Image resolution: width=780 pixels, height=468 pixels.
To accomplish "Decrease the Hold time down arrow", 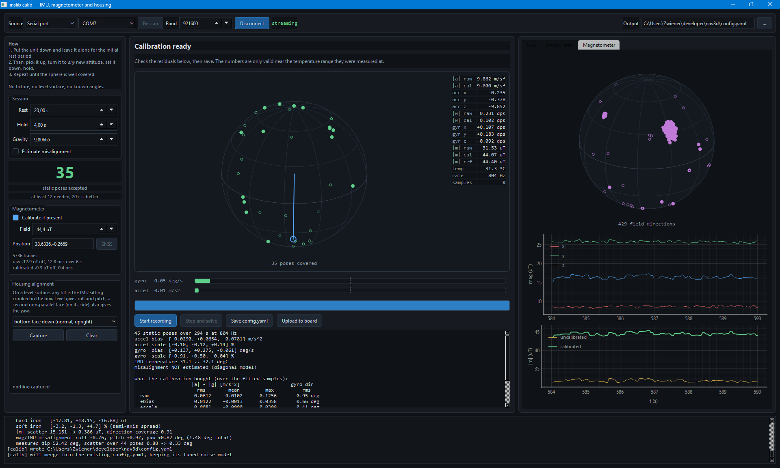I will click(111, 125).
